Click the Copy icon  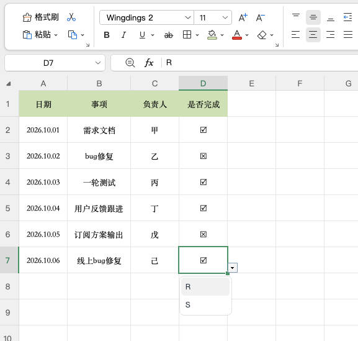73,35
